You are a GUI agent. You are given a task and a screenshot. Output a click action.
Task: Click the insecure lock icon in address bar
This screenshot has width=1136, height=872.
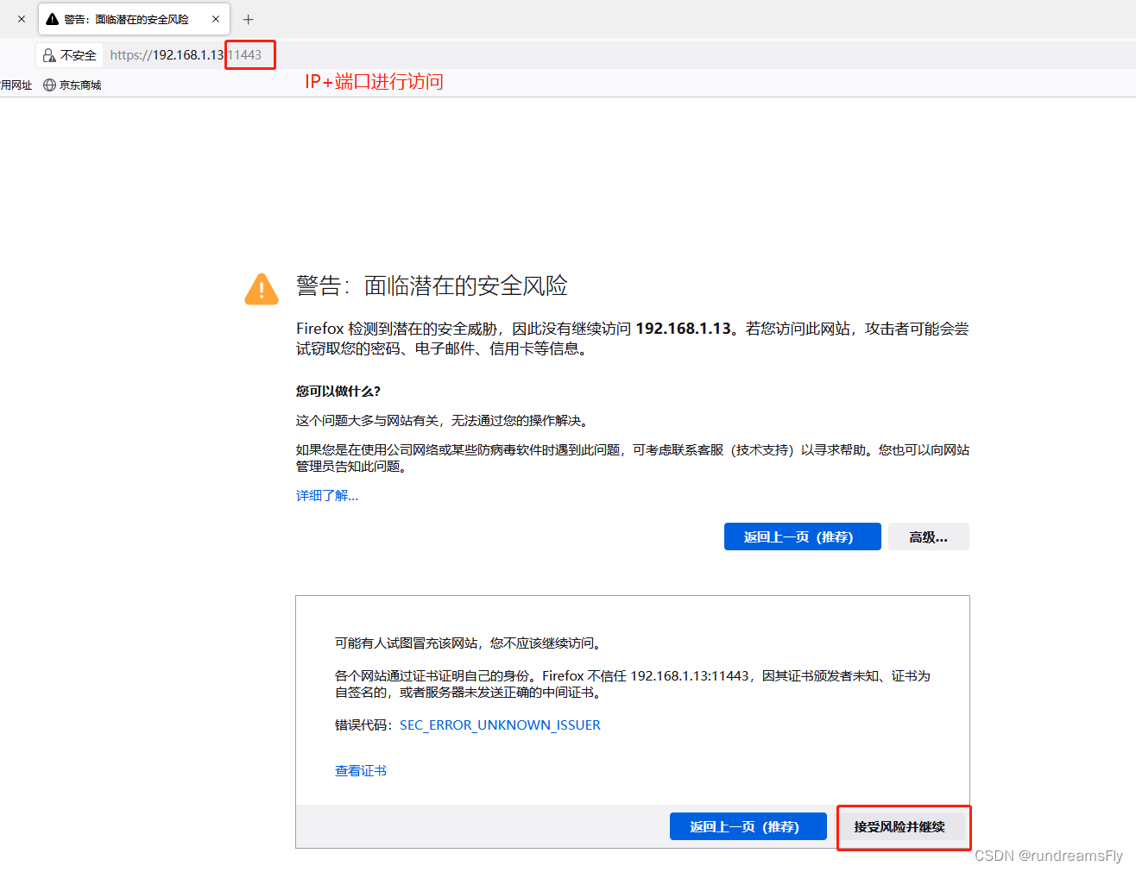pos(49,55)
